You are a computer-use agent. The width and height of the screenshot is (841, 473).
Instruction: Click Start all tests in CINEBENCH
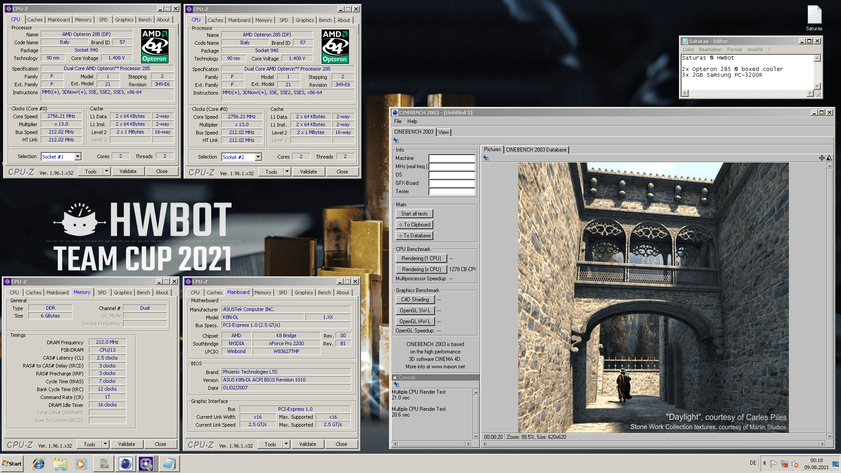click(414, 214)
